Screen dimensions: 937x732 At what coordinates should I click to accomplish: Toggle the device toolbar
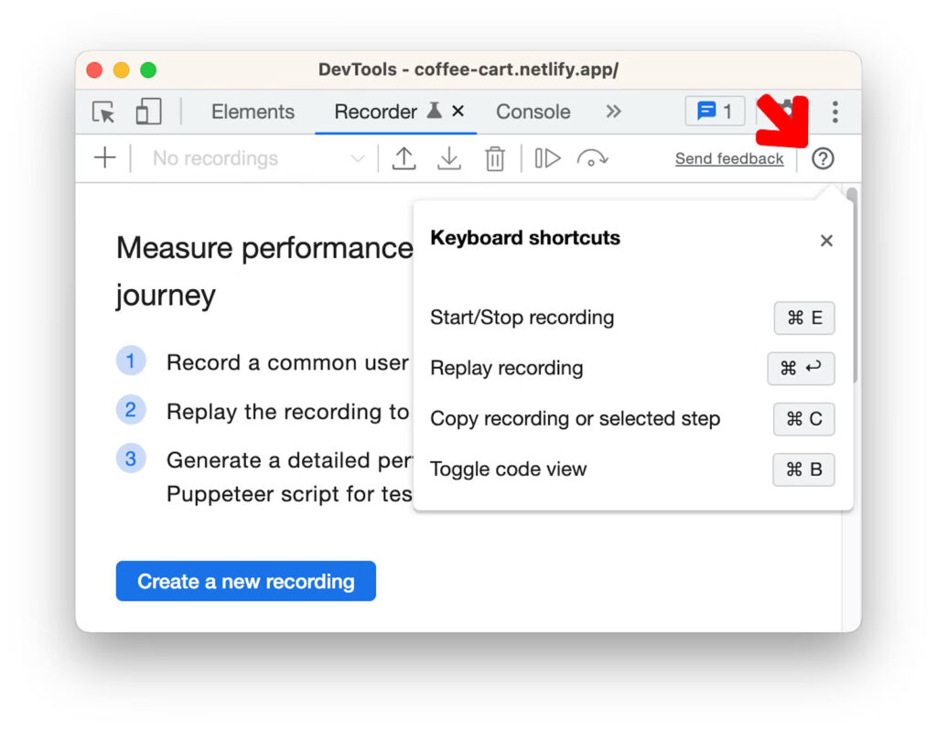click(x=148, y=111)
